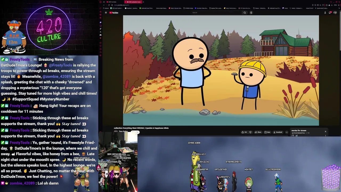Click the @zombie_42089 mention in chat

click(x=57, y=76)
